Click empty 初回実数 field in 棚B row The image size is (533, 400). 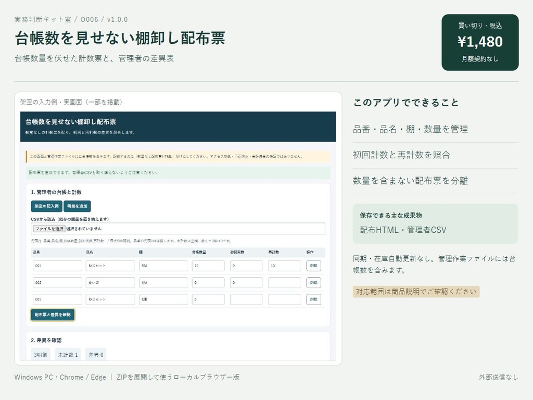click(x=246, y=299)
